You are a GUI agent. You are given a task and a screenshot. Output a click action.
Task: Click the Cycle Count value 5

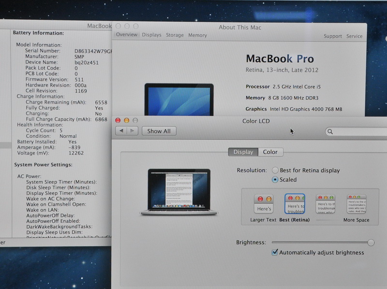[61, 130]
